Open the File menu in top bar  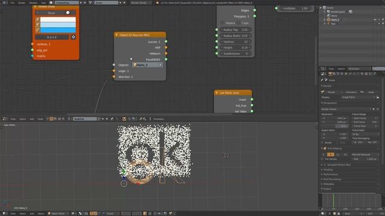pos(12,2)
